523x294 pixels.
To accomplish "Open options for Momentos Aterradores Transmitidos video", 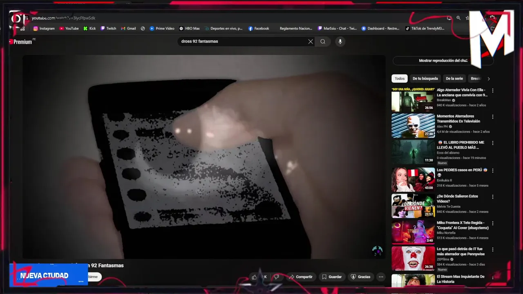I will 493,117.
